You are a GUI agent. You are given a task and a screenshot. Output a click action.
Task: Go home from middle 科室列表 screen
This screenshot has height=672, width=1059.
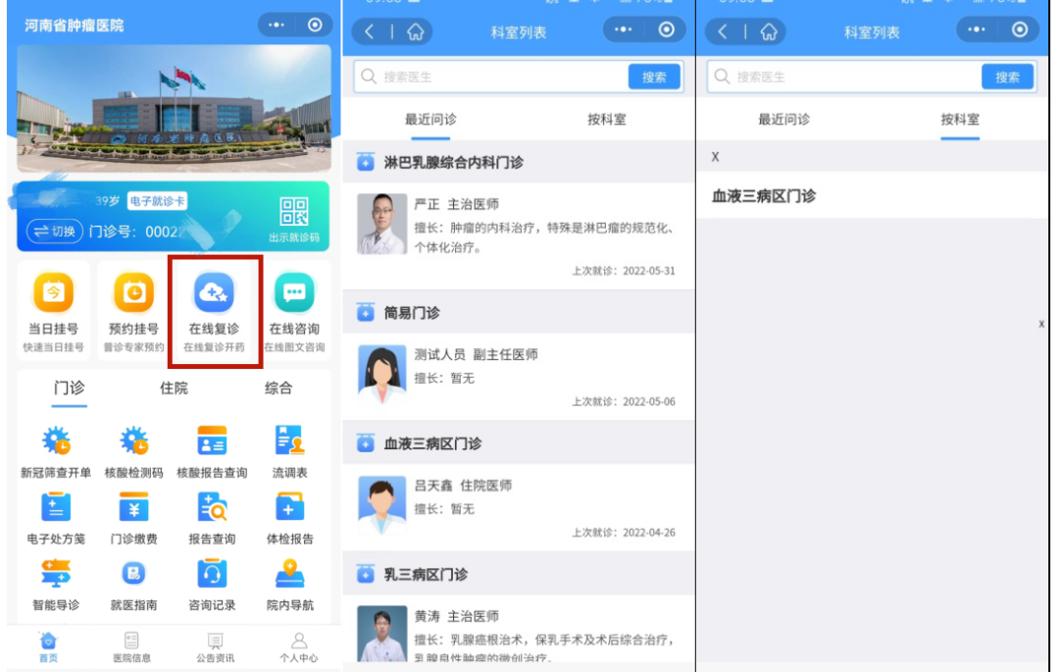pos(415,31)
